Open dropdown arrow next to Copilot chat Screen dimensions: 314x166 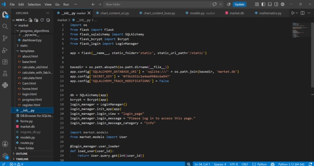click(x=221, y=4)
